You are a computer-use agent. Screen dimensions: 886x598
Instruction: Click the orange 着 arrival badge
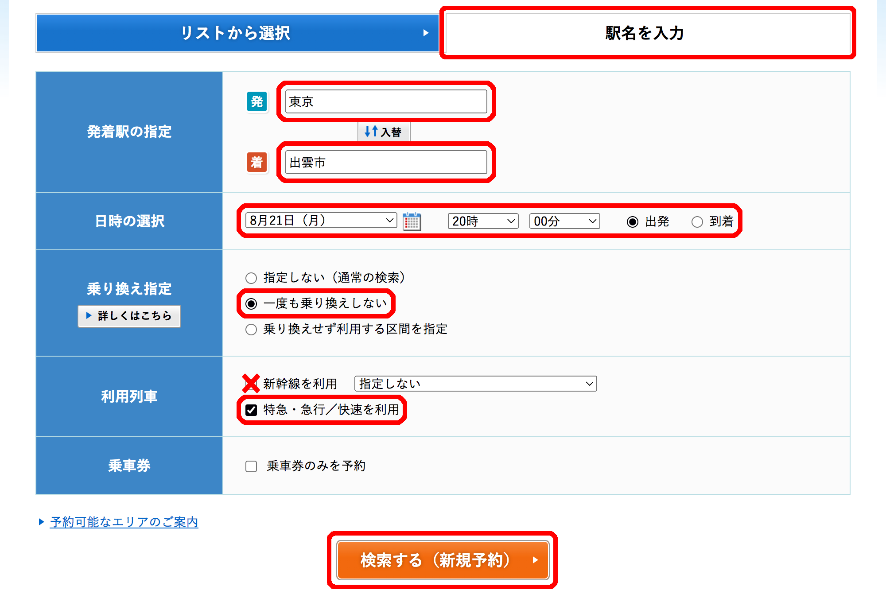[257, 162]
